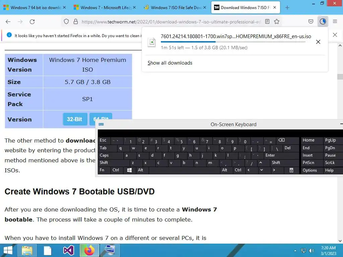Screen dimensions: 343x257
Task: Click the 32-Bit download button
Action: tap(75, 119)
